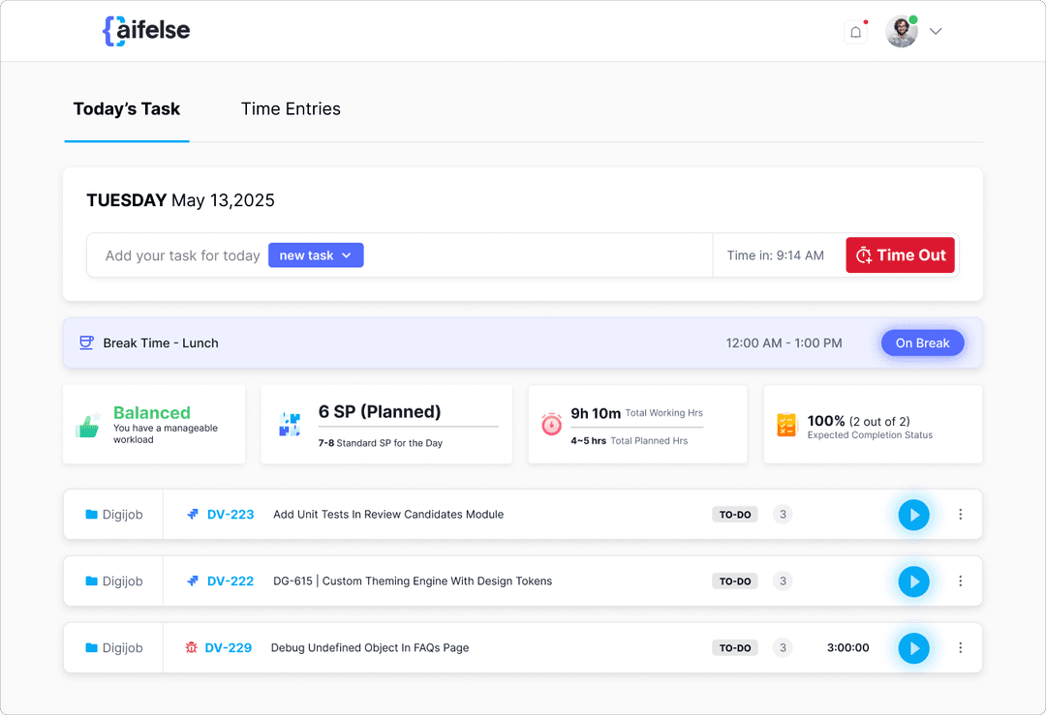Open the DV-223 task link

231,515
